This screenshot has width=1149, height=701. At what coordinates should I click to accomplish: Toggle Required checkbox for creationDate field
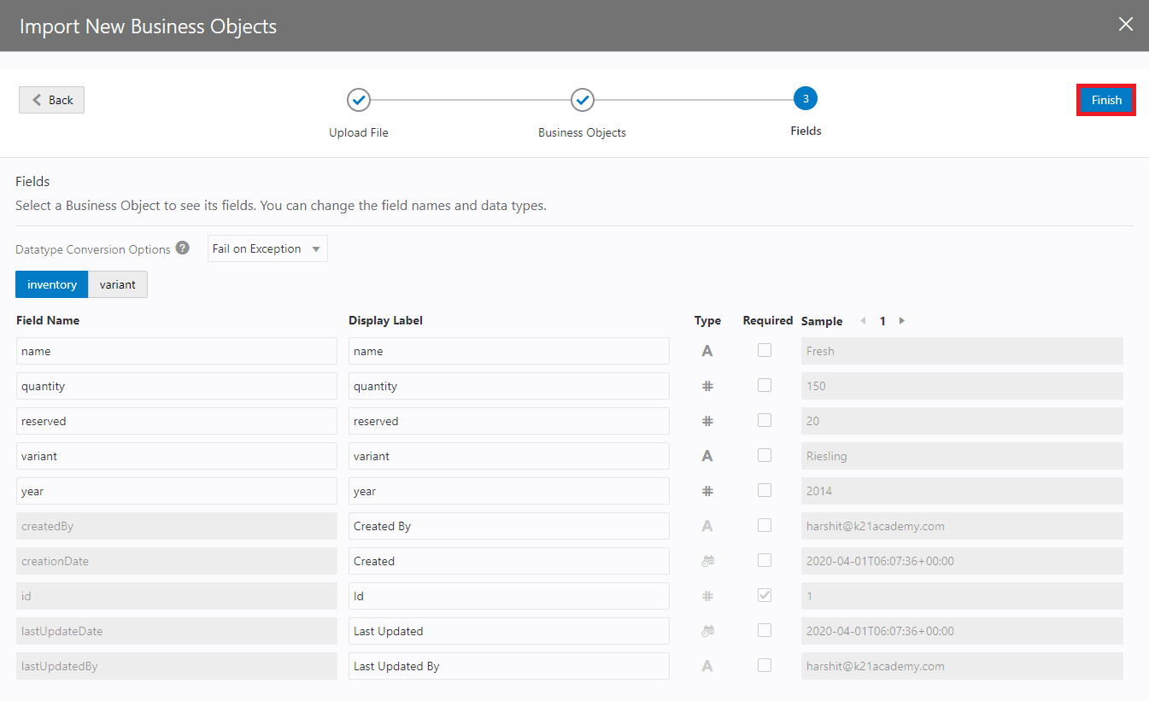tap(765, 560)
